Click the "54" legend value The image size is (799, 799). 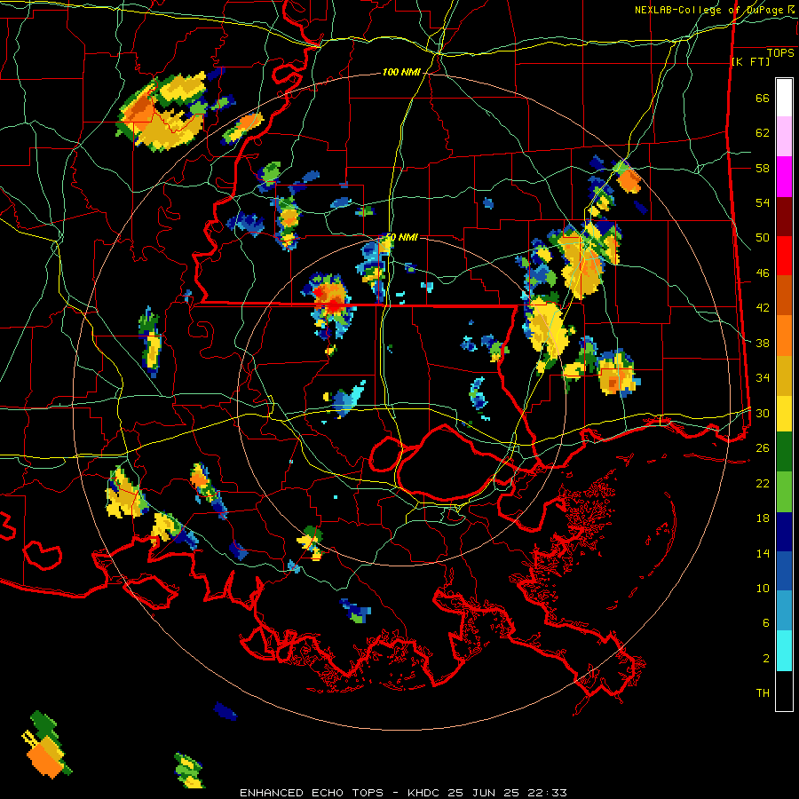pyautogui.click(x=763, y=202)
